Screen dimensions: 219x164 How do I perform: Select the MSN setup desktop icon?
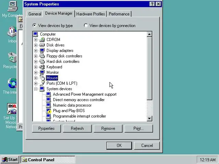(12, 109)
